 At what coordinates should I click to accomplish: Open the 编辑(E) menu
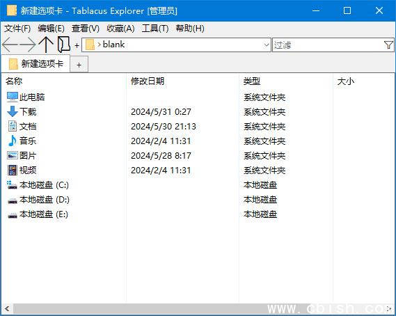(51, 29)
